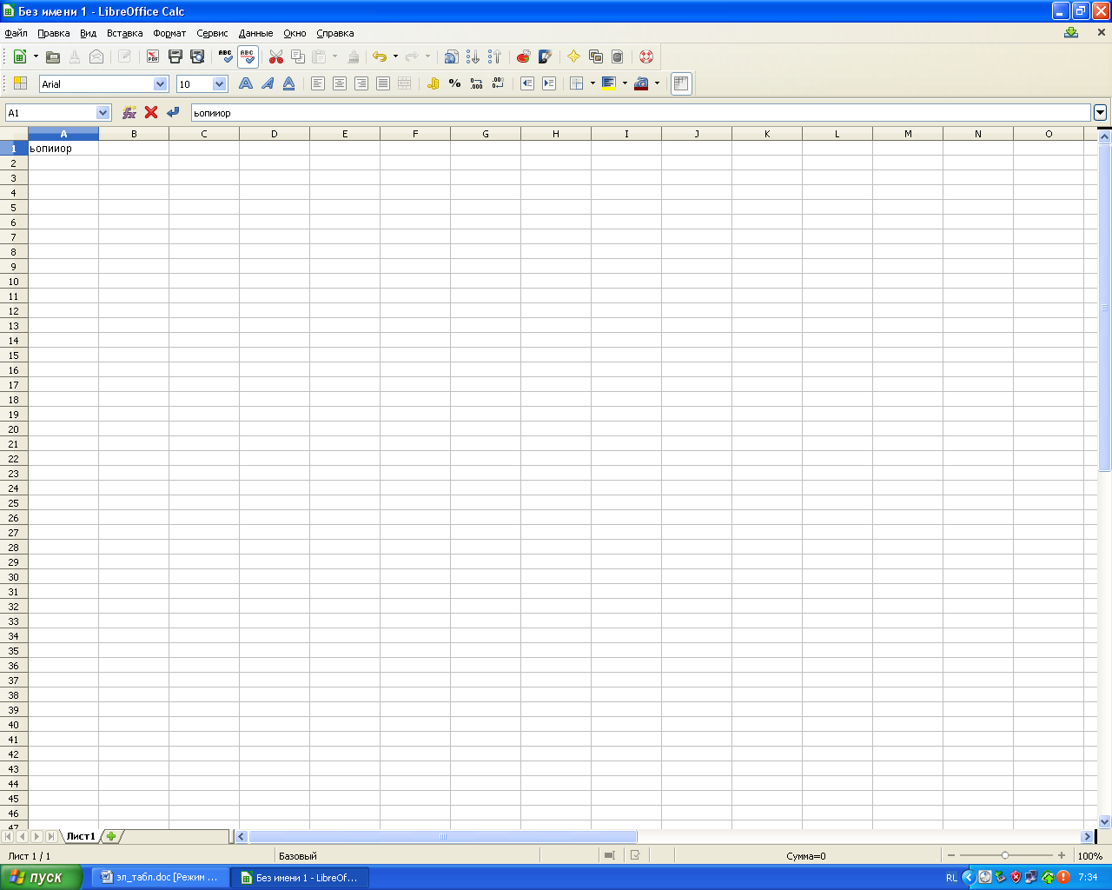This screenshot has height=890, width=1112.
Task: Sort data in descending order
Action: point(494,56)
